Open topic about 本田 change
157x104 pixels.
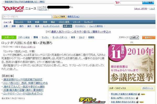tap(123, 102)
